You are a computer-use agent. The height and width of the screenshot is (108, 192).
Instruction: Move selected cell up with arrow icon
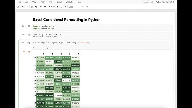tap(41, 7)
